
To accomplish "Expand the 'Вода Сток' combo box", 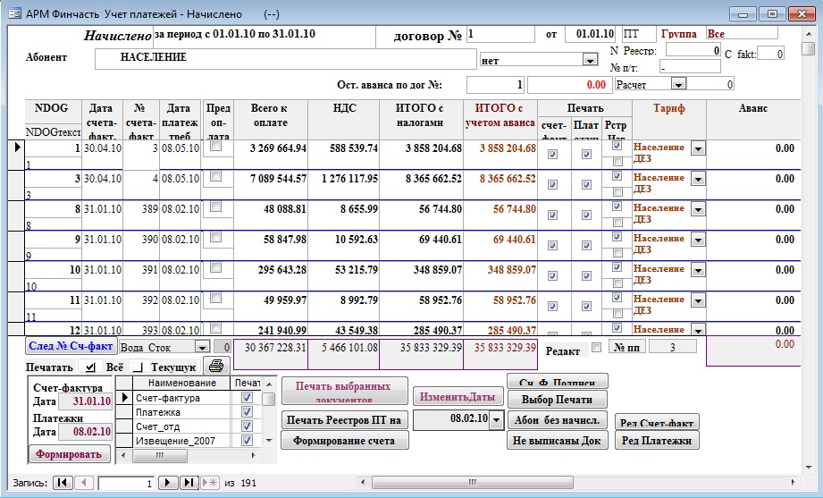I will point(201,347).
